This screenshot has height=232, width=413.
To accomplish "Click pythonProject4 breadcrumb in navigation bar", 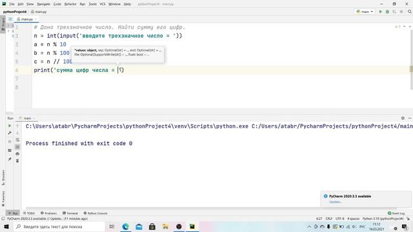I will pos(15,12).
